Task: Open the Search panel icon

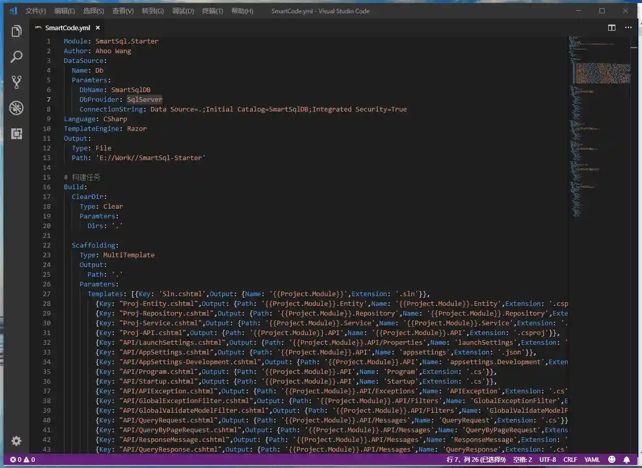Action: (x=16, y=56)
